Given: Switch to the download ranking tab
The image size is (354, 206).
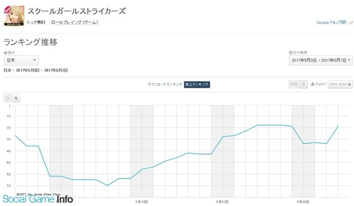Looking at the screenshot, I should [x=165, y=84].
